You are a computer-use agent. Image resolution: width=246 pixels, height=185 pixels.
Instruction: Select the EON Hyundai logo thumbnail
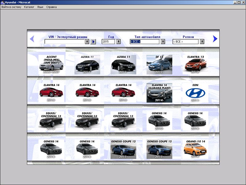coord(196,93)
